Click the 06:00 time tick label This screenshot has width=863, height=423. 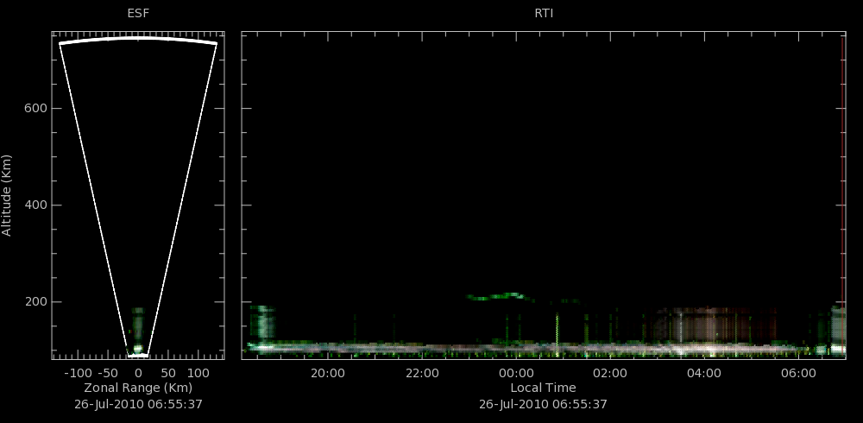click(798, 373)
